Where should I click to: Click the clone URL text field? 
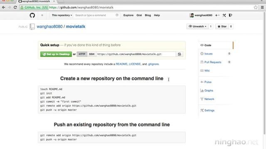pyautogui.click(x=136, y=54)
